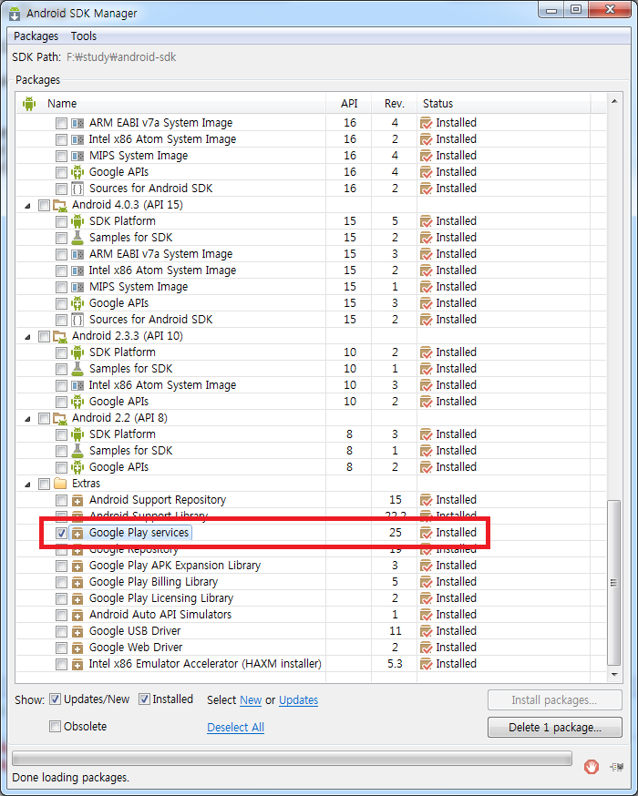Click the New link
This screenshot has height=796, width=638.
251,700
